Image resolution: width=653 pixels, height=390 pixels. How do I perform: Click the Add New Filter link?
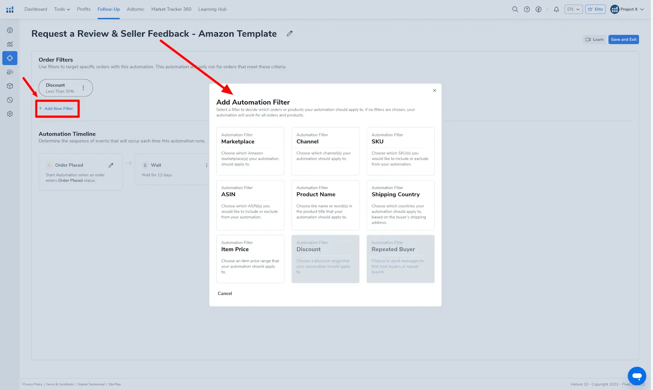click(x=57, y=108)
